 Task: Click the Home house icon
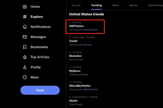(x=25, y=6)
